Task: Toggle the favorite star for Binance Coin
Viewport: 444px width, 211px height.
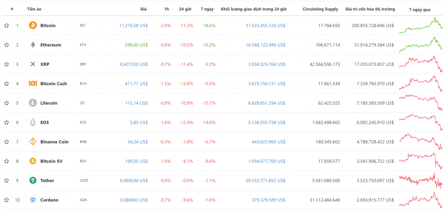Action: 7,141
